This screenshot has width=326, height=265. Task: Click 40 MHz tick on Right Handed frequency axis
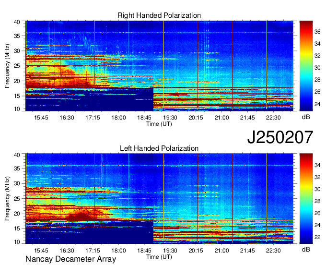pyautogui.click(x=17, y=22)
